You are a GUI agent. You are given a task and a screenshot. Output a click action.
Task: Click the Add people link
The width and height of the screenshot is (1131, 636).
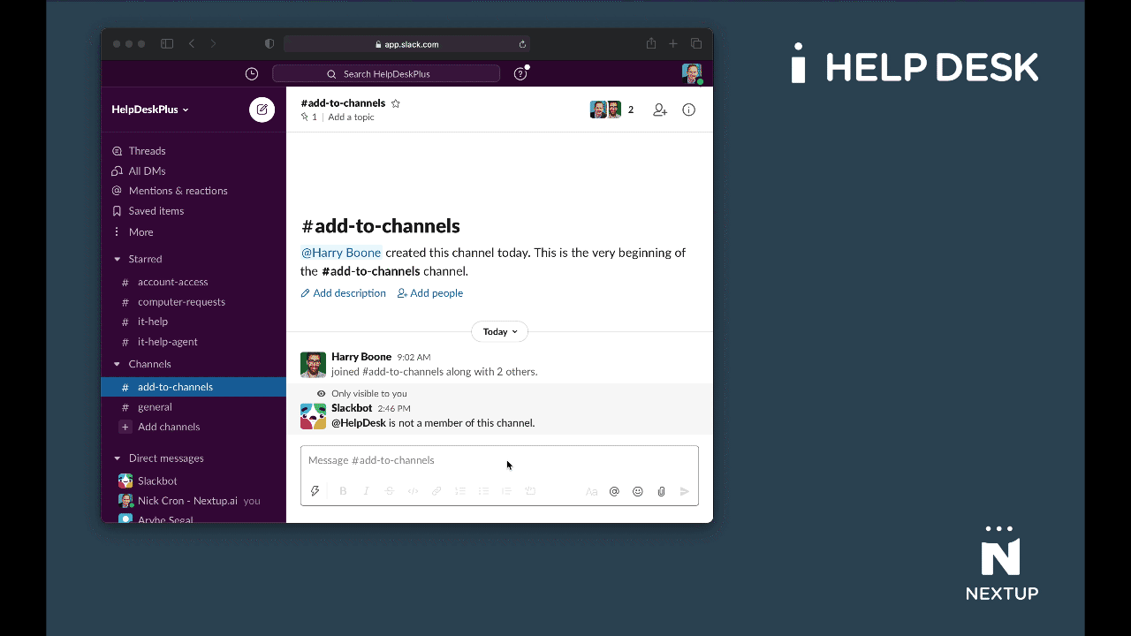[x=430, y=293]
